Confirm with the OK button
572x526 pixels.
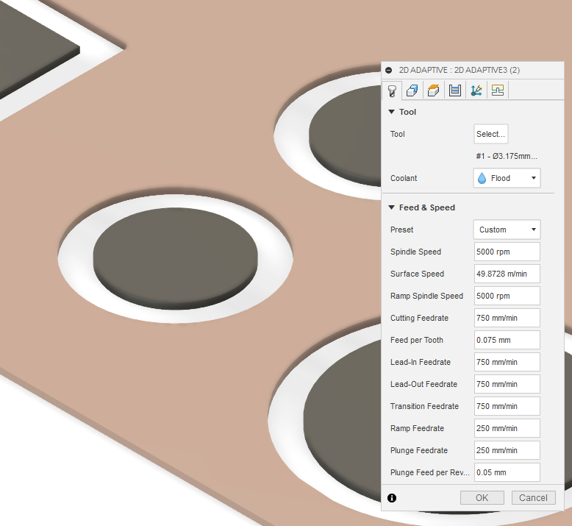(482, 498)
